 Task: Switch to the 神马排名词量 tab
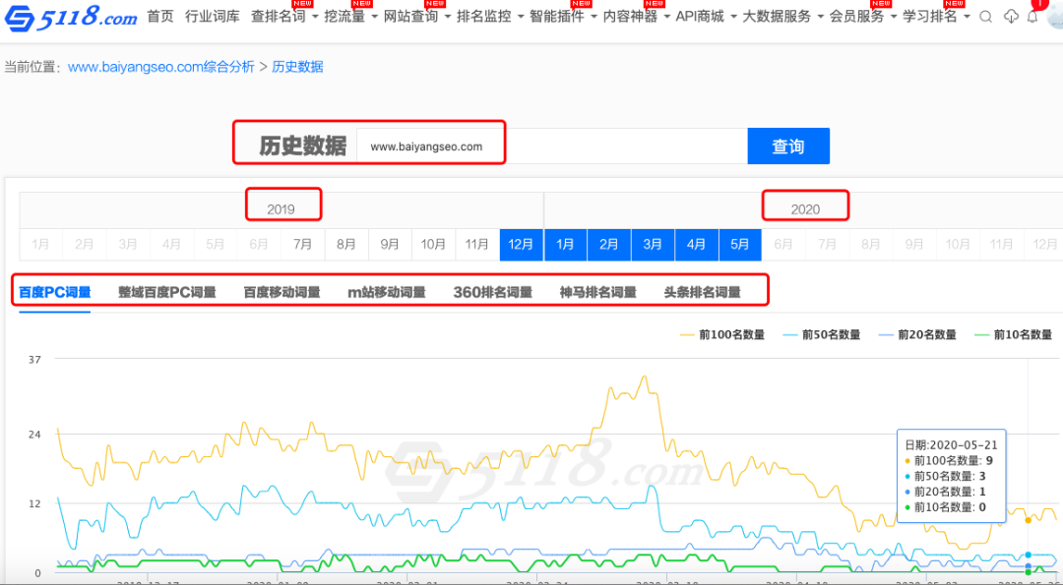pyautogui.click(x=598, y=293)
